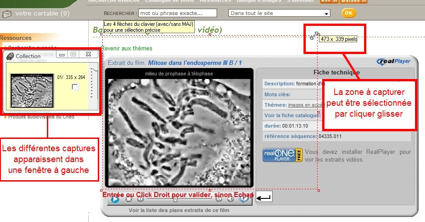The width and height of the screenshot is (425, 222).
Task: Click the orange OK search button
Action: (x=349, y=13)
